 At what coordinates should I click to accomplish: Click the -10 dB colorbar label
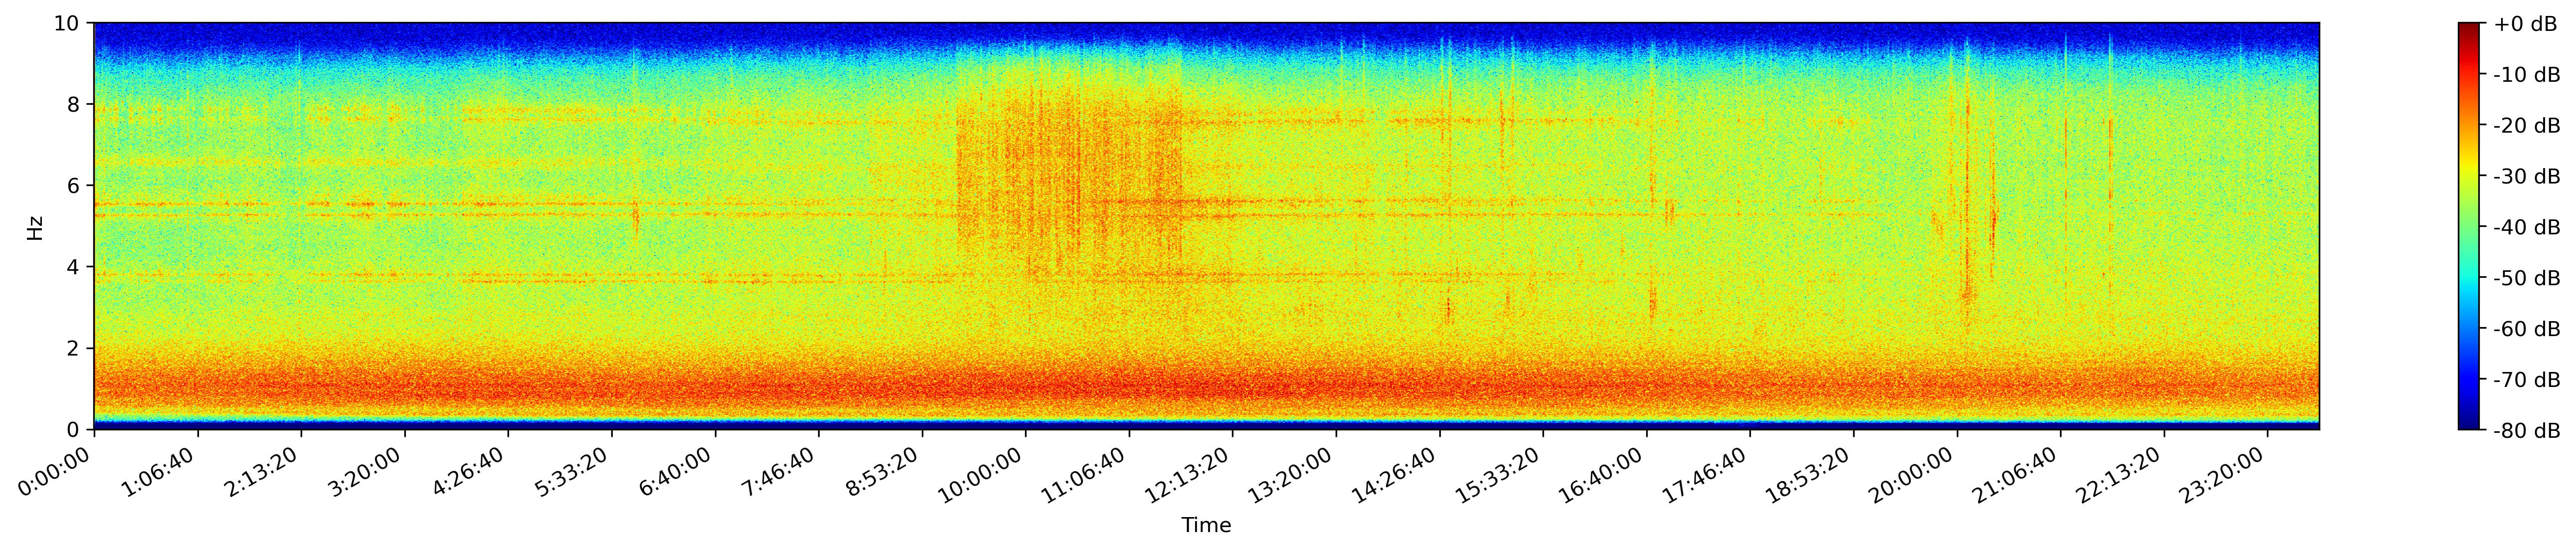pos(2527,74)
